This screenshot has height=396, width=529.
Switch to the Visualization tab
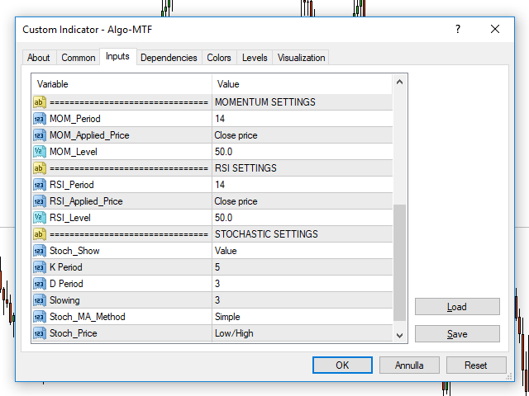coord(302,58)
